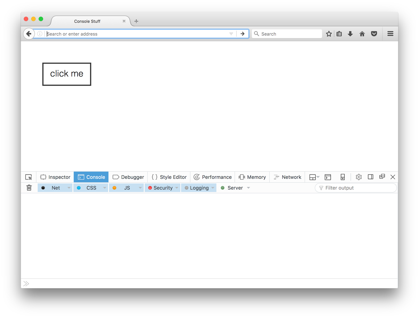419x318 pixels.
Task: Focus the Search field in toolbar
Action: pos(287,34)
